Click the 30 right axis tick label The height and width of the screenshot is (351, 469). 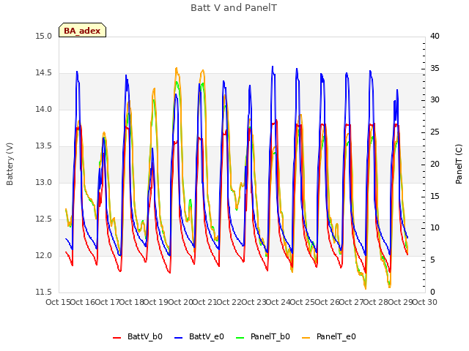[x=435, y=100]
